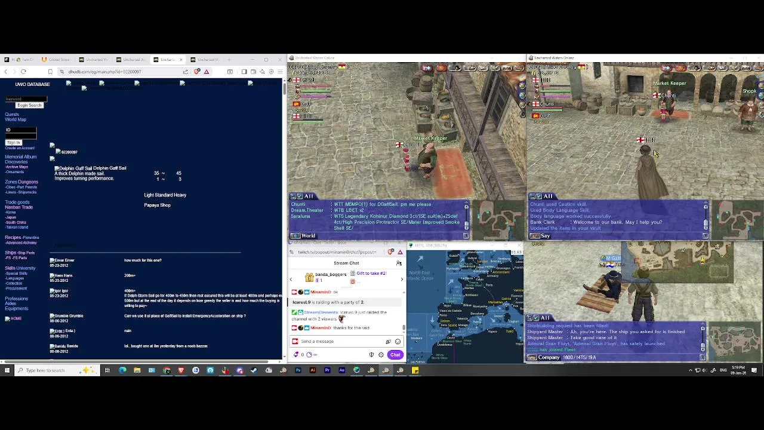Expand the World chat mode selector

click(303, 236)
